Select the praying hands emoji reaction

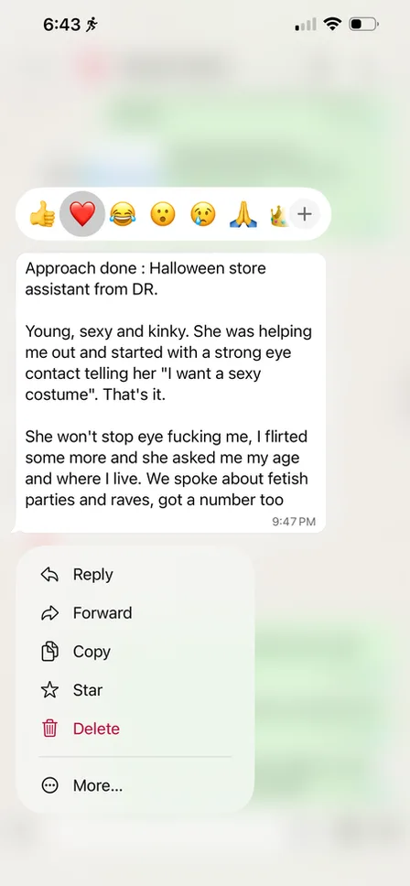tap(243, 215)
